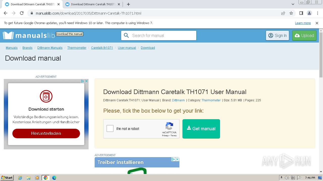Dismiss the Chrome update notification bar
The height and width of the screenshot is (181, 323).
(x=317, y=23)
